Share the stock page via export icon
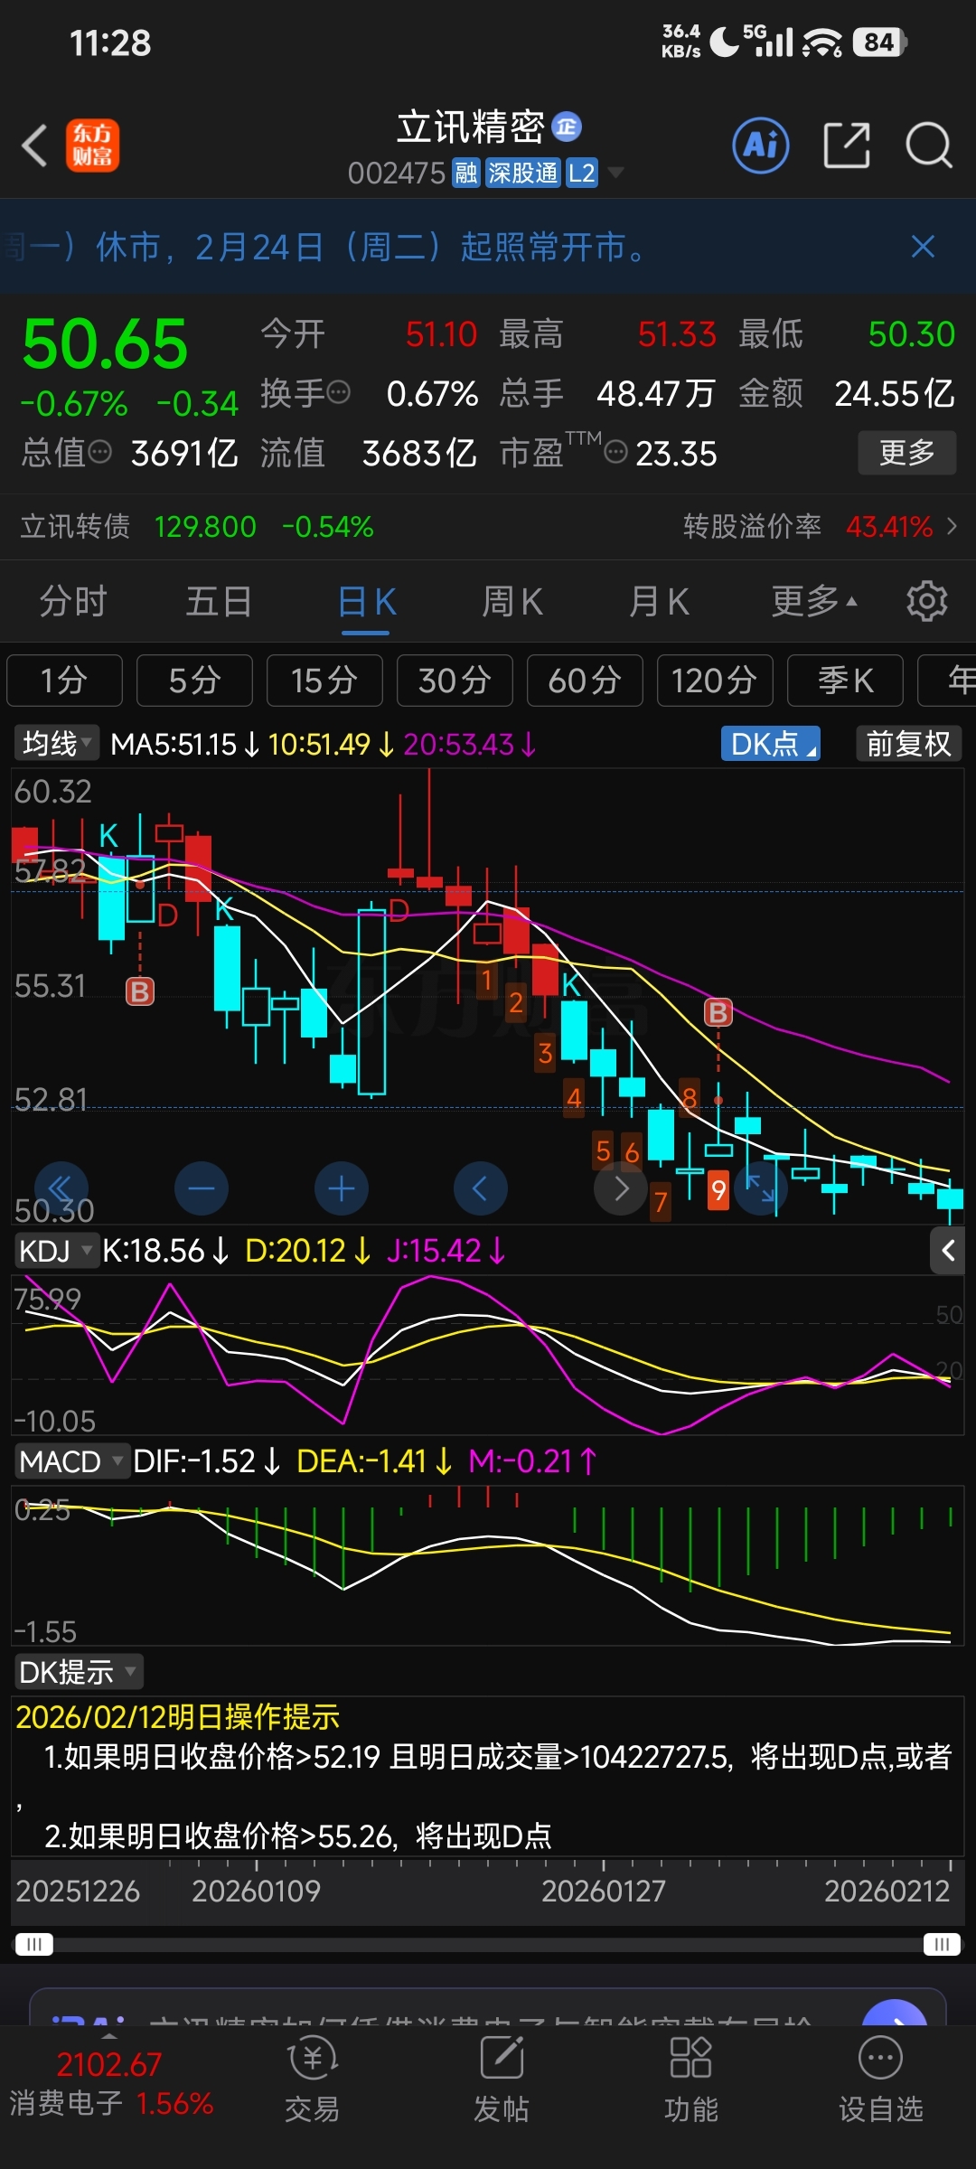Image resolution: width=976 pixels, height=2169 pixels. (x=847, y=146)
